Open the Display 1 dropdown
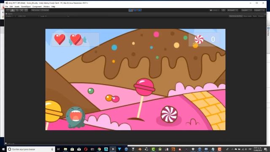Viewport: 270px width, 152px height. (x=11, y=16)
